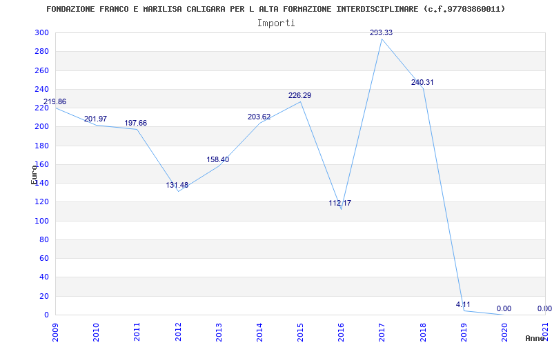Select the 240.31 data label for 2018
Image resolution: width=552 pixels, height=345 pixels.
(x=422, y=82)
